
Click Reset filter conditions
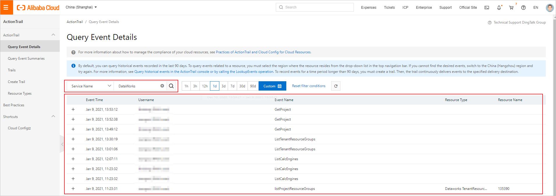[x=309, y=86]
